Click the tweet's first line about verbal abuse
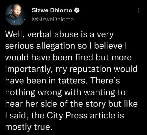 click(59, 35)
